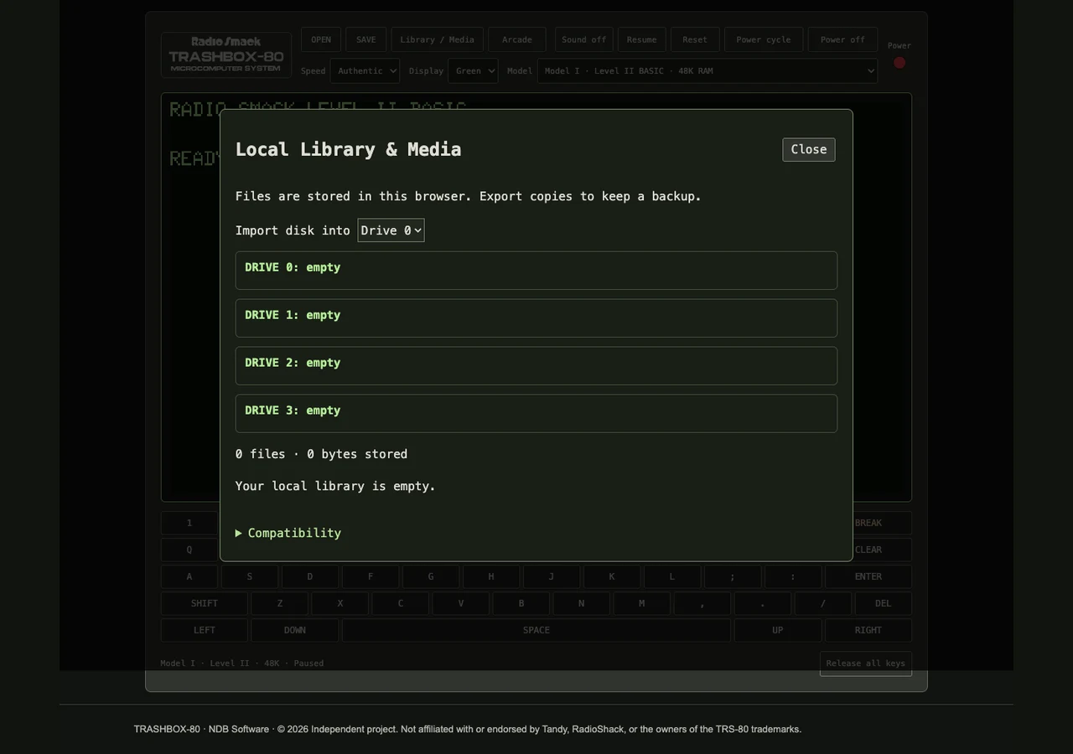Screen dimensions: 1073x754
Task: Click the OPEN toolbar button
Action: pyautogui.click(x=321, y=39)
